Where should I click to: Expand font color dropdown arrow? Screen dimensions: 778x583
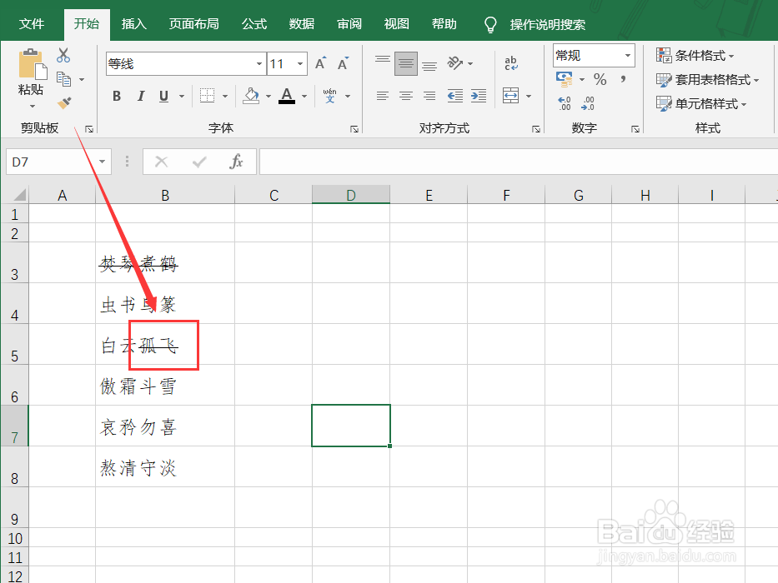pos(304,96)
